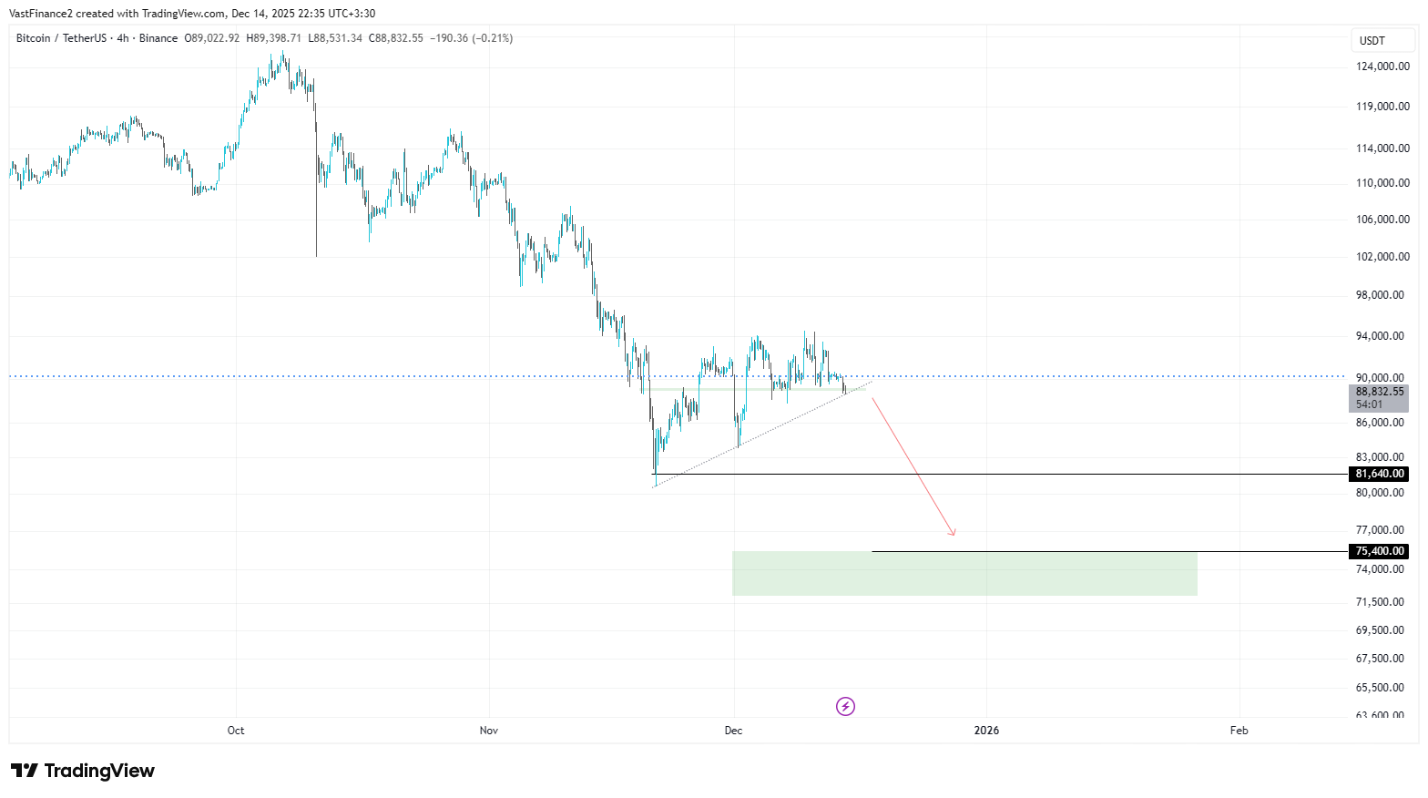
Task: Click the Feb label on time axis
Action: click(x=1239, y=731)
